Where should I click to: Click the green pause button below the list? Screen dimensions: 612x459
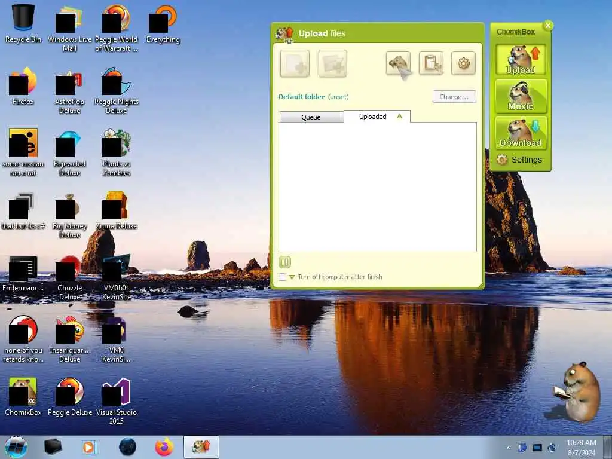tap(284, 262)
